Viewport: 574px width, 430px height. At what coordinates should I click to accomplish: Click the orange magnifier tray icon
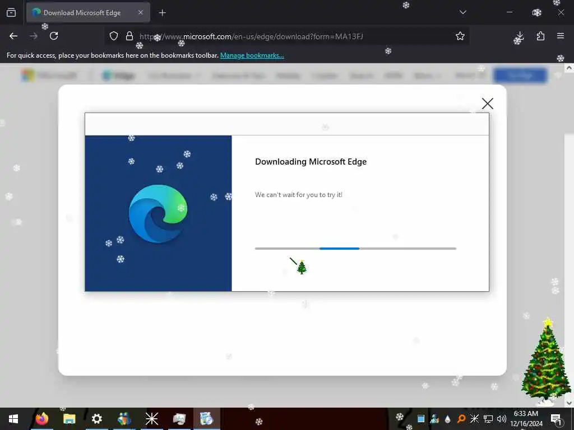[461, 419]
